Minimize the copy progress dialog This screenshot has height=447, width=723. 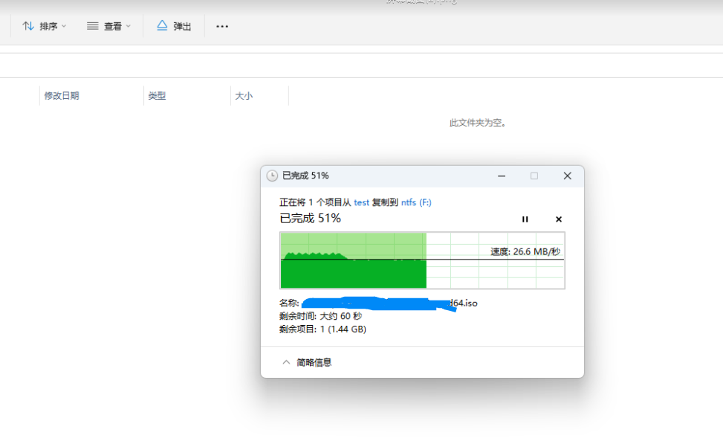coord(502,176)
